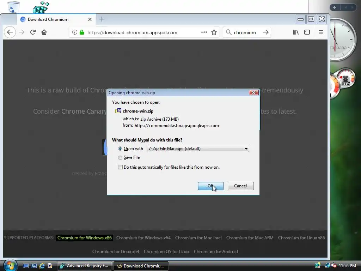Click the fourth quick launch icon beside Internet Explorer
The width and height of the screenshot is (361, 271).
(x=50, y=266)
